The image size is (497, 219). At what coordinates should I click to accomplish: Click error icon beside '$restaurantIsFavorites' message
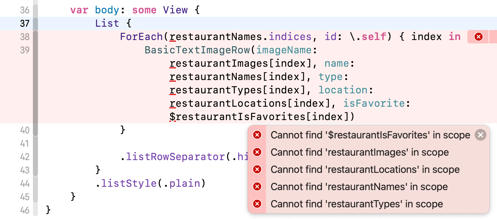[257, 135]
